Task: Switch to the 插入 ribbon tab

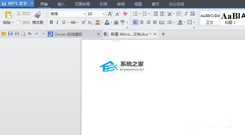Action: 61,4
